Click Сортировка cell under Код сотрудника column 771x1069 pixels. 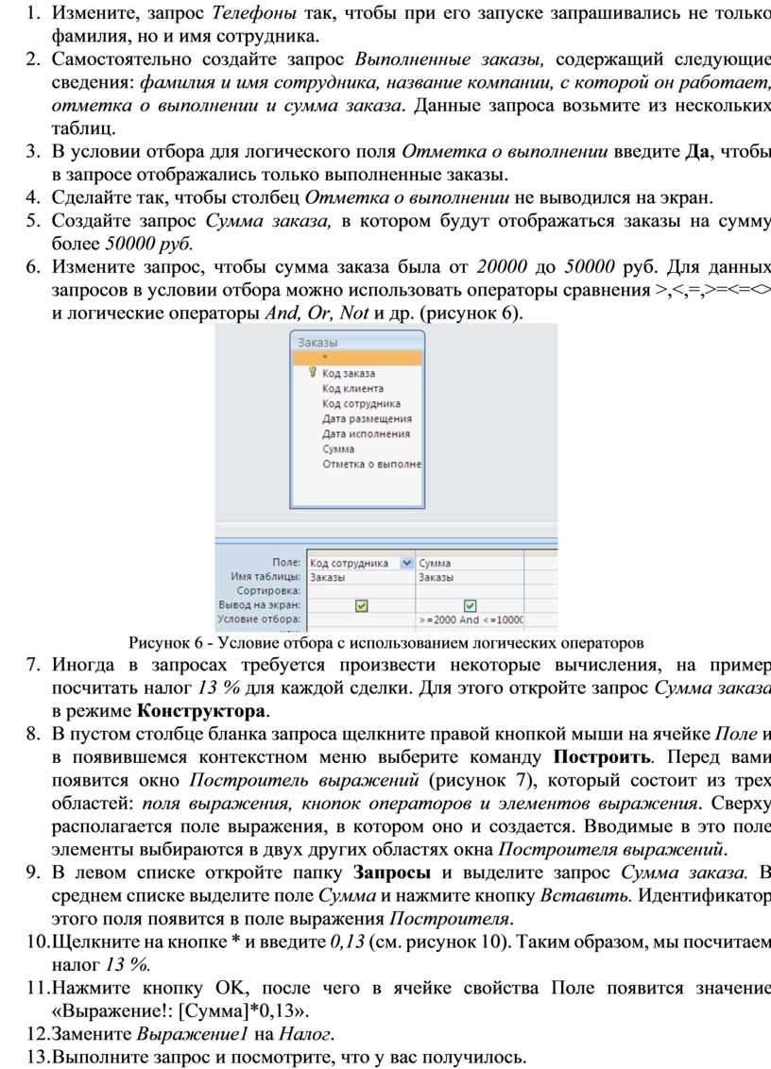coord(361,591)
